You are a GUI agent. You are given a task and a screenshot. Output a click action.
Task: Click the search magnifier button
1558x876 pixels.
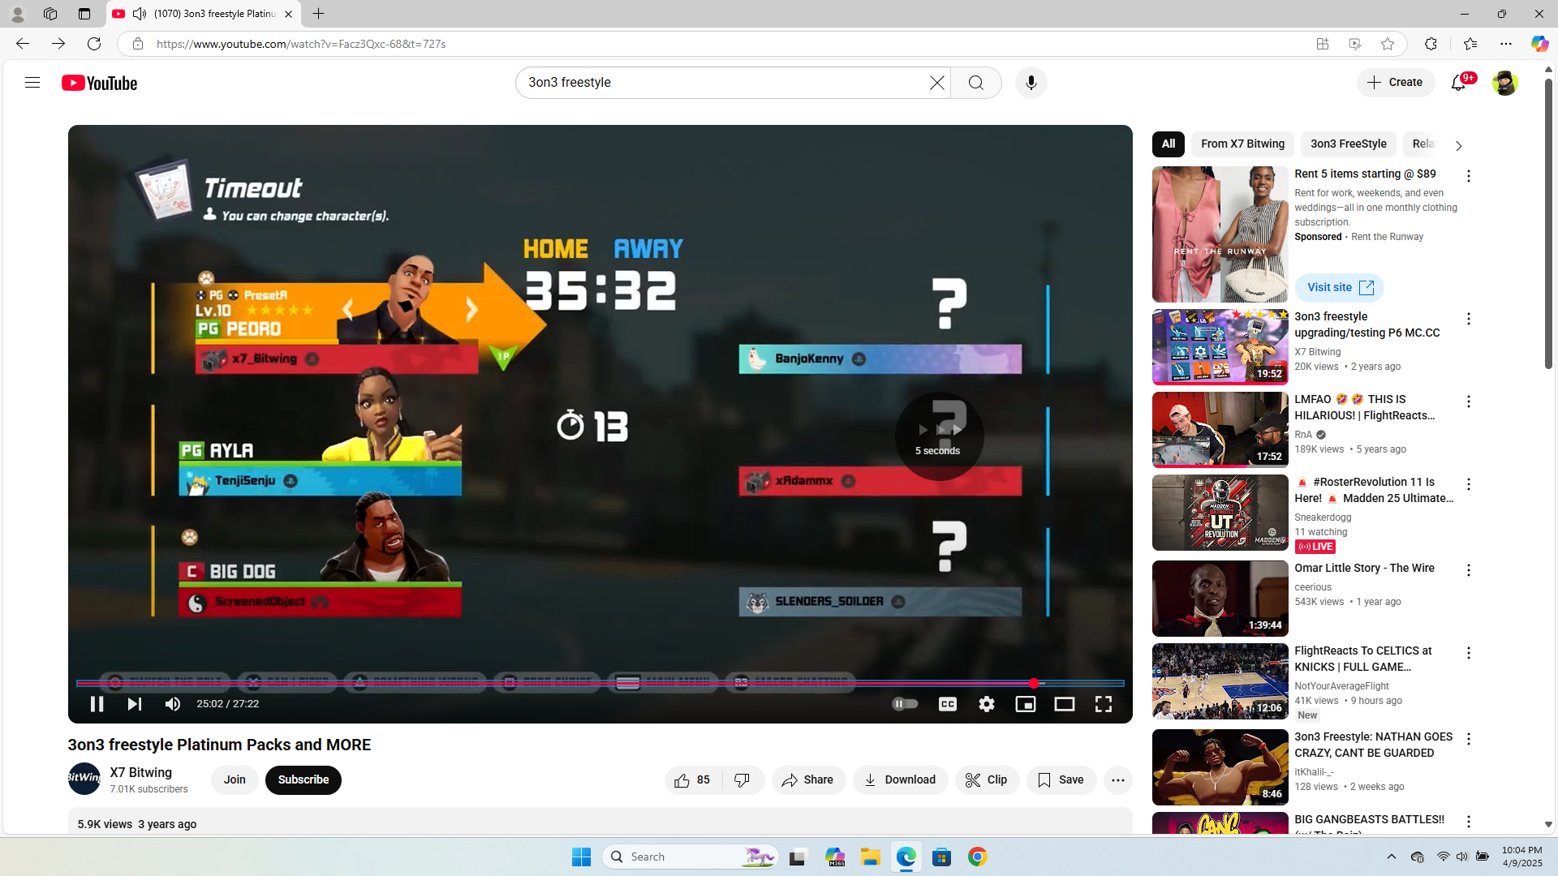(976, 83)
